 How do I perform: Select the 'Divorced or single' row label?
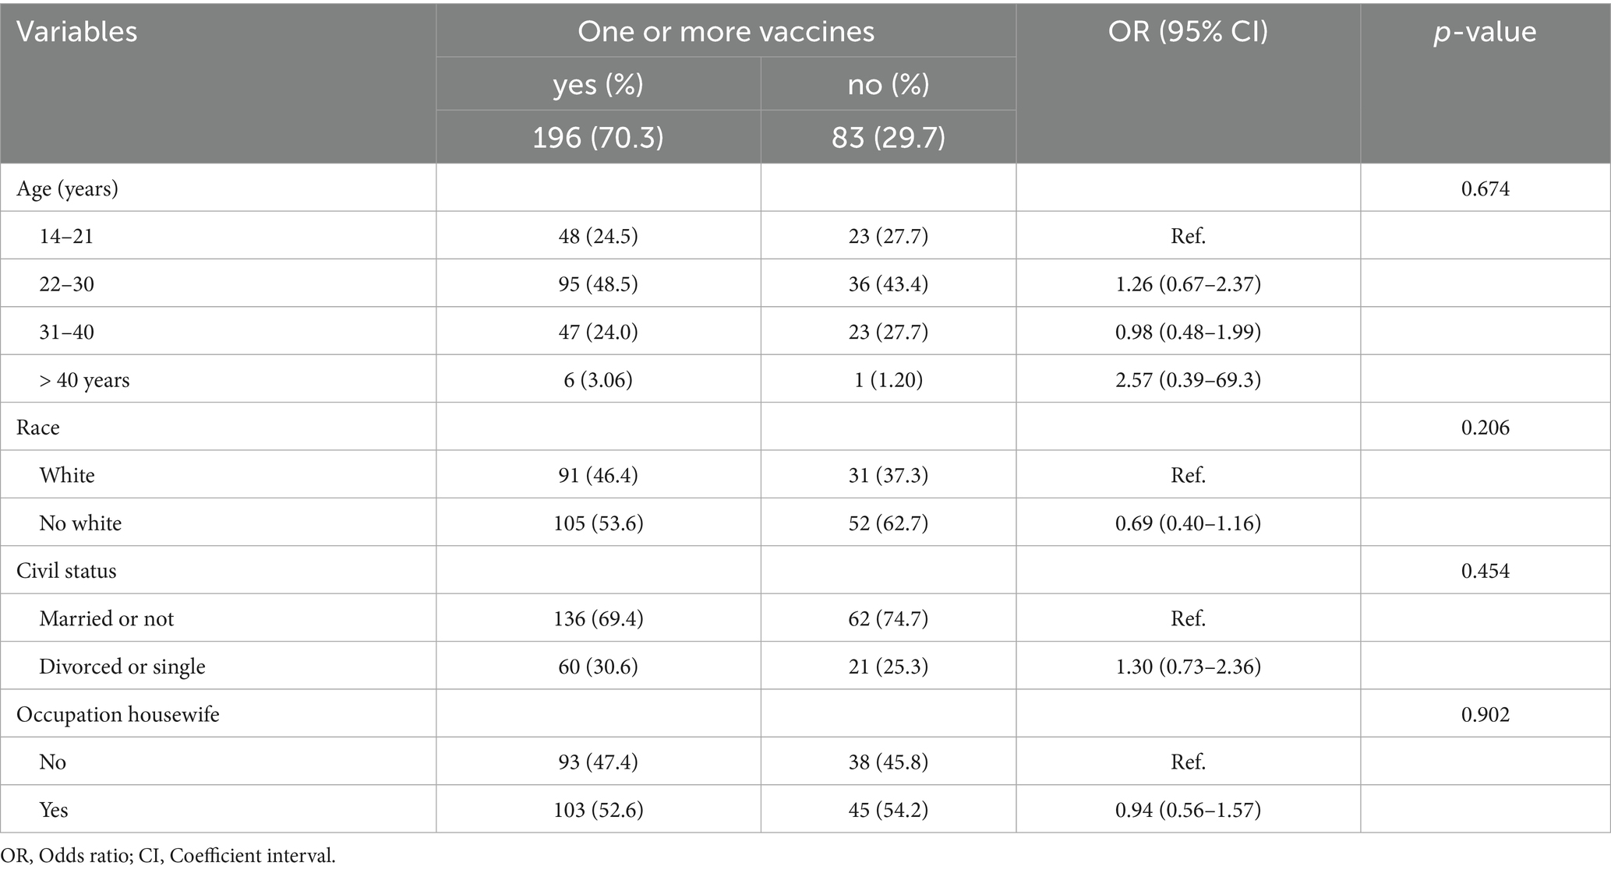pyautogui.click(x=122, y=667)
